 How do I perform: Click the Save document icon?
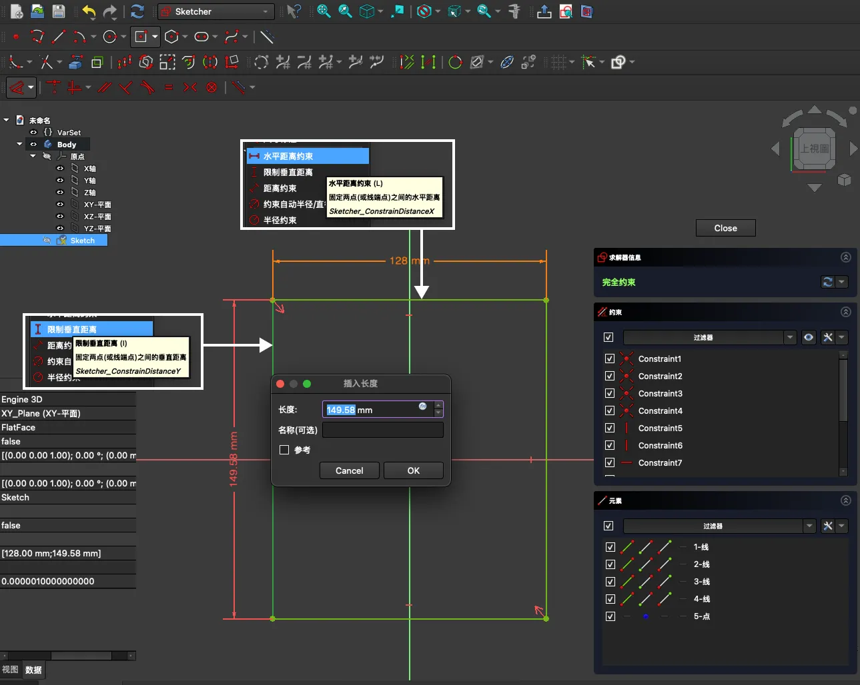[x=59, y=11]
